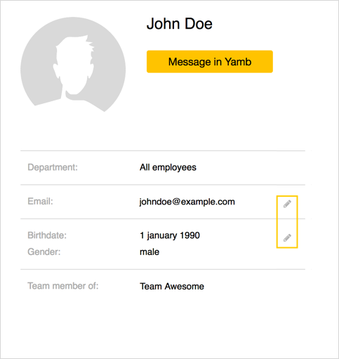Select the 1 january 1990 birthdate value
Screen dimensions: 339x359
pyautogui.click(x=170, y=235)
